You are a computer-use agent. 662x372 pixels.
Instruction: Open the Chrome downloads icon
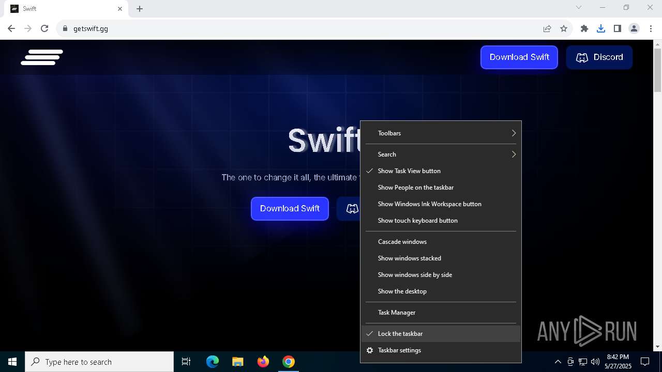tap(601, 28)
